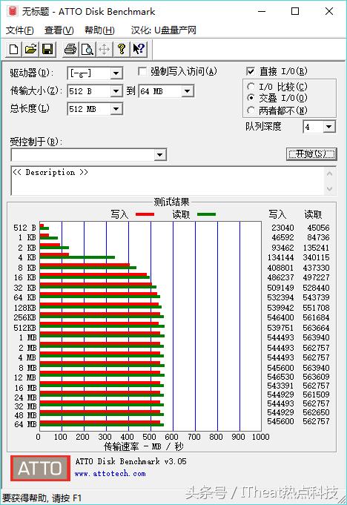Click the status bar help text 请按 F1
The image size is (347, 505).
[x=42, y=498]
